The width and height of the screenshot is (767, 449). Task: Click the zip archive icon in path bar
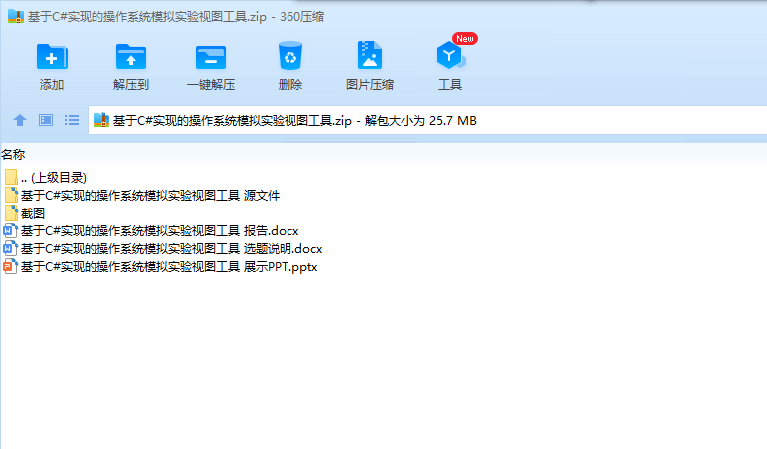[100, 120]
